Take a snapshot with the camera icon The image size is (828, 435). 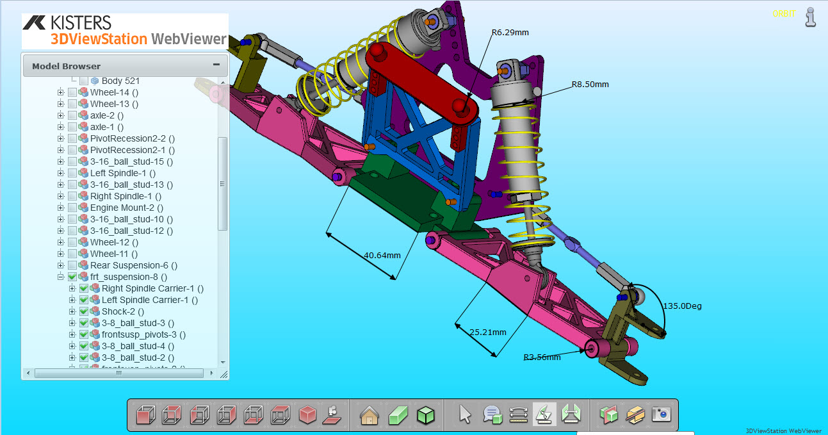coord(661,414)
